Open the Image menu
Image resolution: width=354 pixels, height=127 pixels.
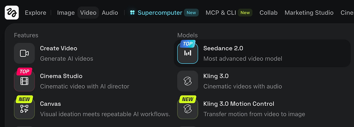pos(66,13)
